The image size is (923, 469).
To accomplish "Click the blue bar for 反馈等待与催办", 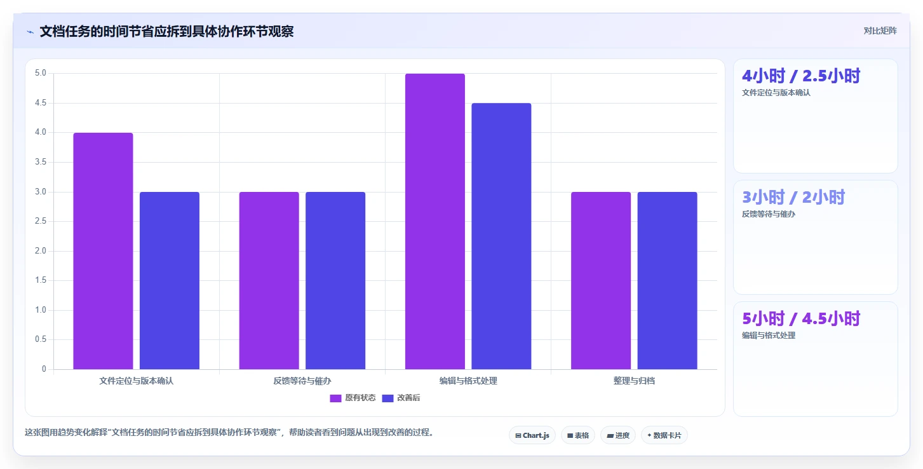I will click(335, 280).
